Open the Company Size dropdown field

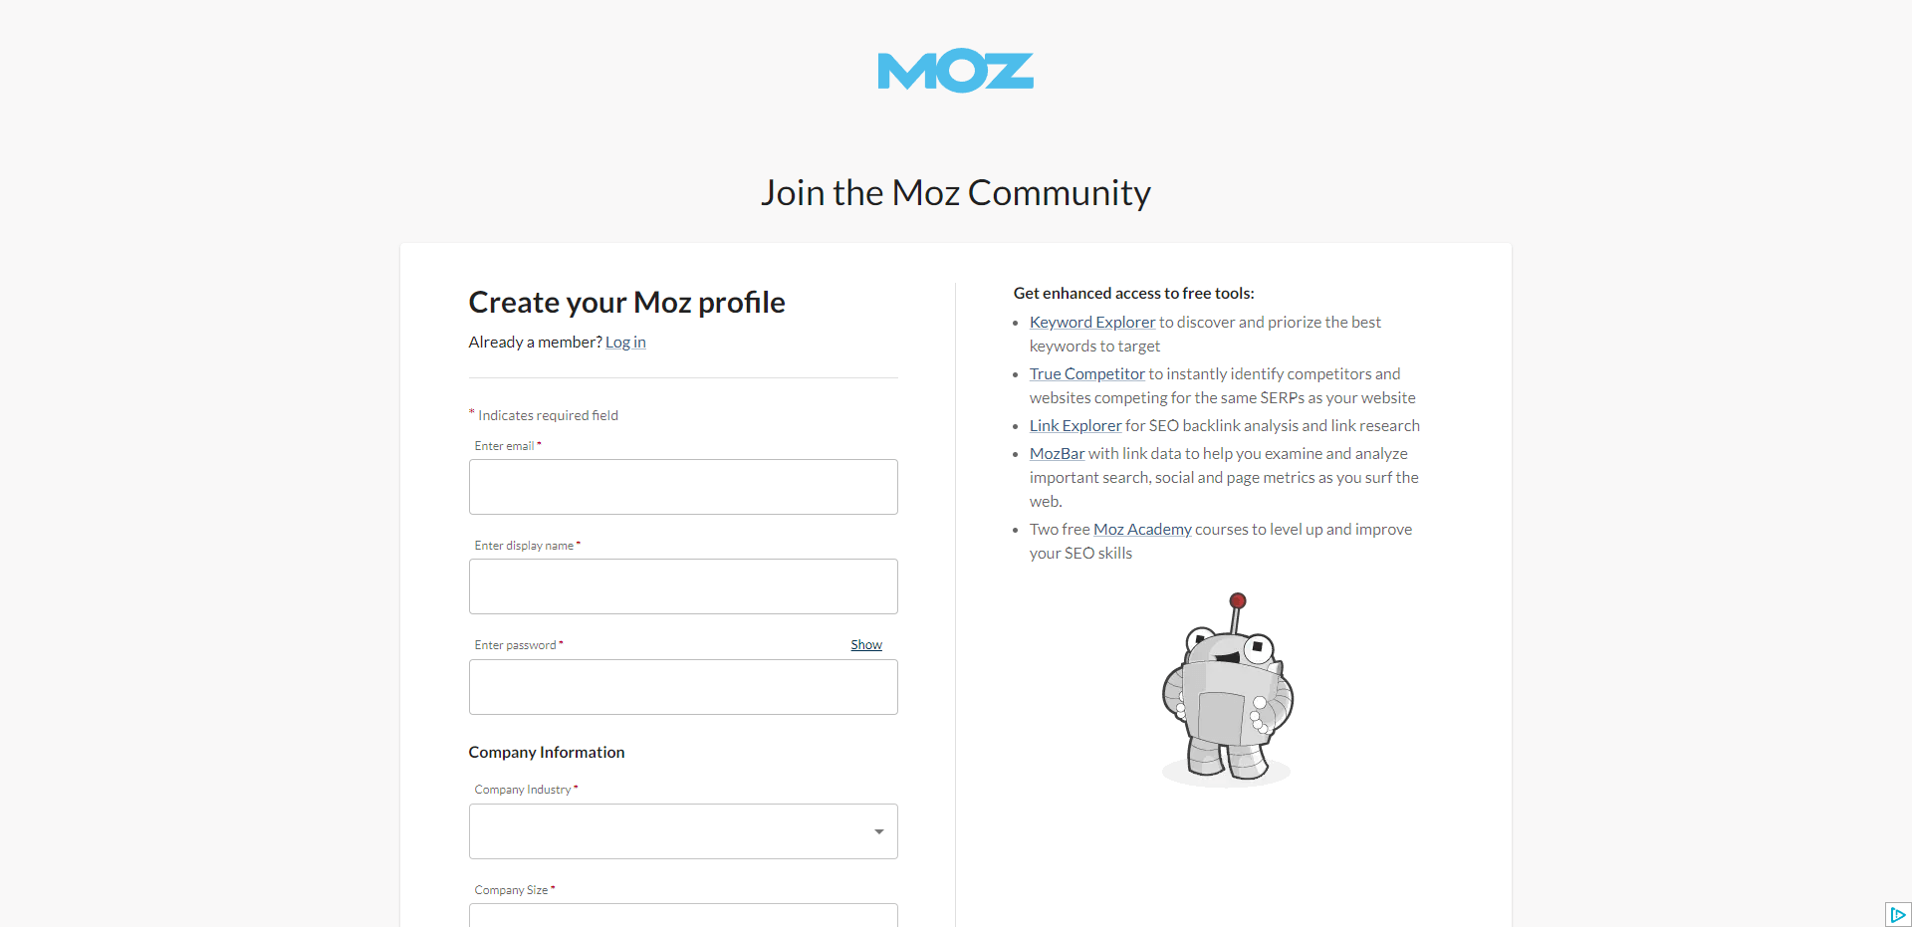[682, 918]
